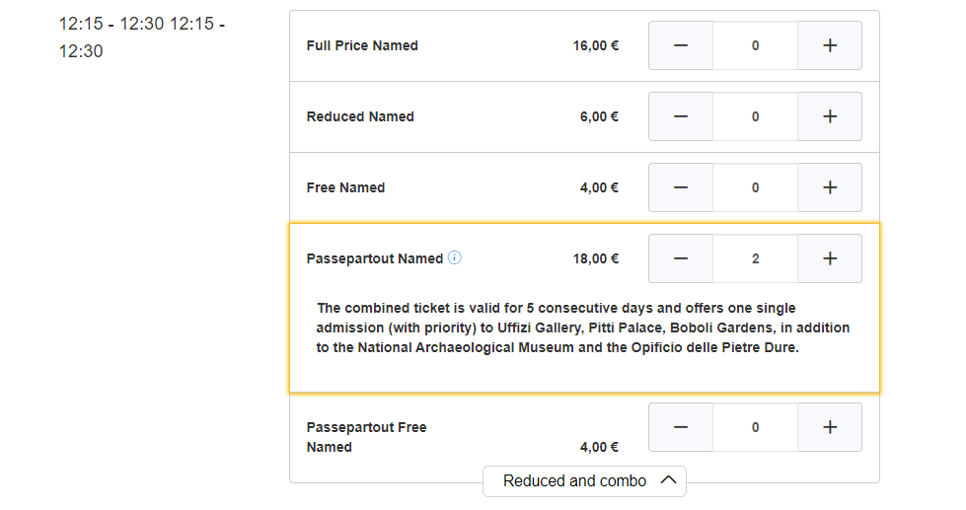The width and height of the screenshot is (966, 510).
Task: Click info icon beside Passepartout Named
Action: pos(455,257)
